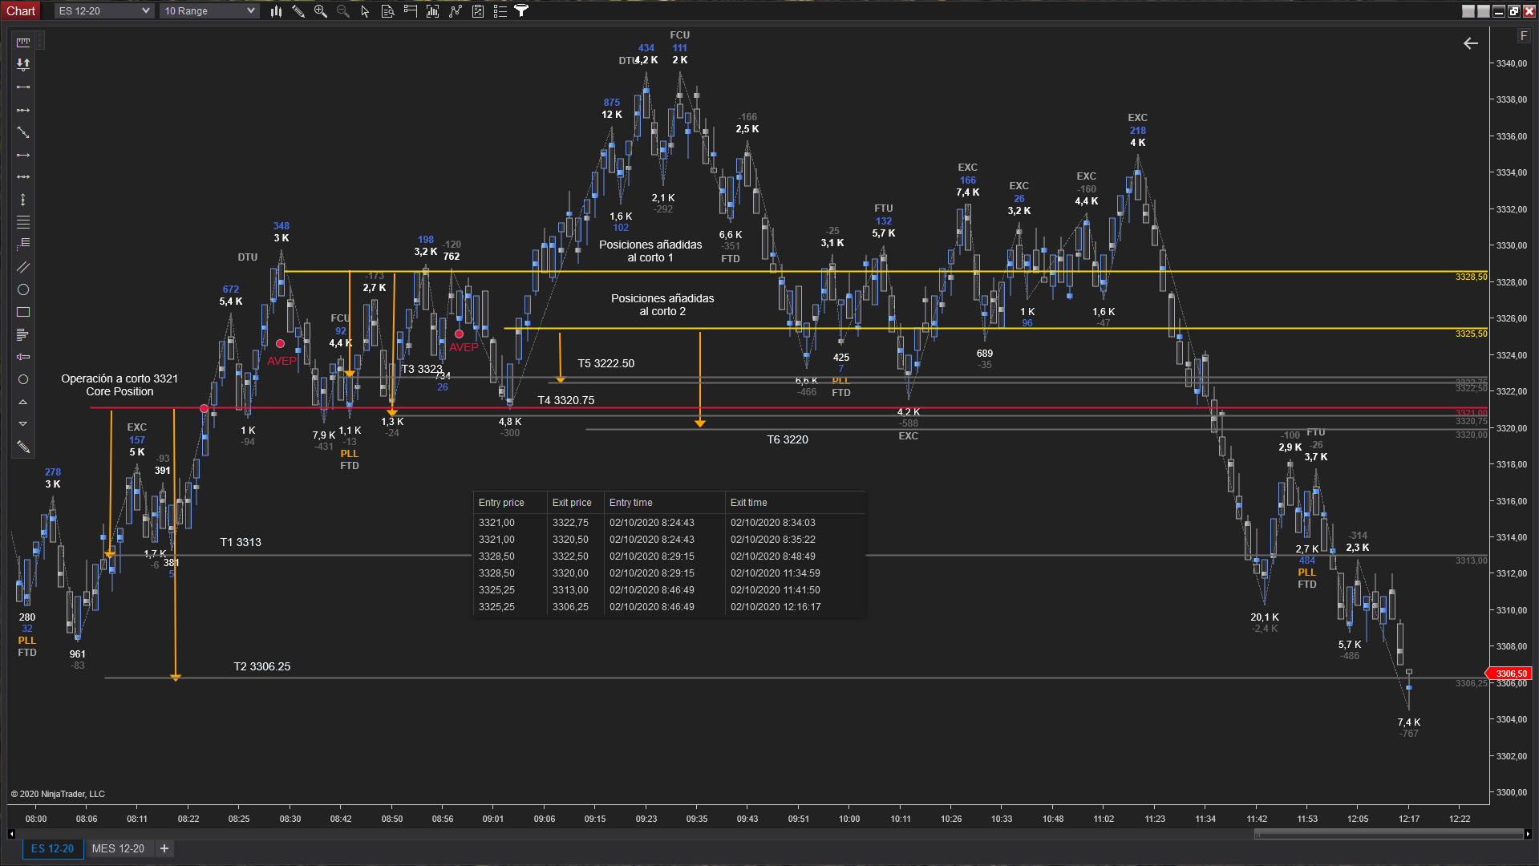Screen dimensions: 1539x866
Task: Toggle the F button at top right
Action: pos(1523,36)
